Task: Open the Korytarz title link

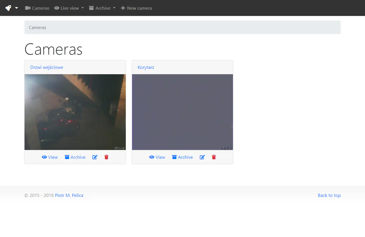Action: click(x=146, y=67)
